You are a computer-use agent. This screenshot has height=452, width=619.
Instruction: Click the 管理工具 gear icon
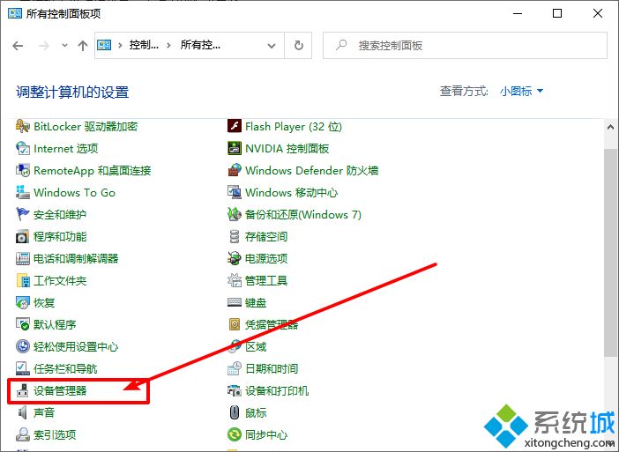pyautogui.click(x=234, y=281)
